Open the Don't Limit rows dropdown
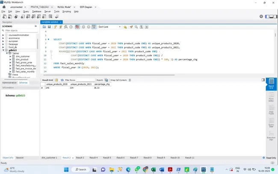Screen dimensions: 278x174 109,27
